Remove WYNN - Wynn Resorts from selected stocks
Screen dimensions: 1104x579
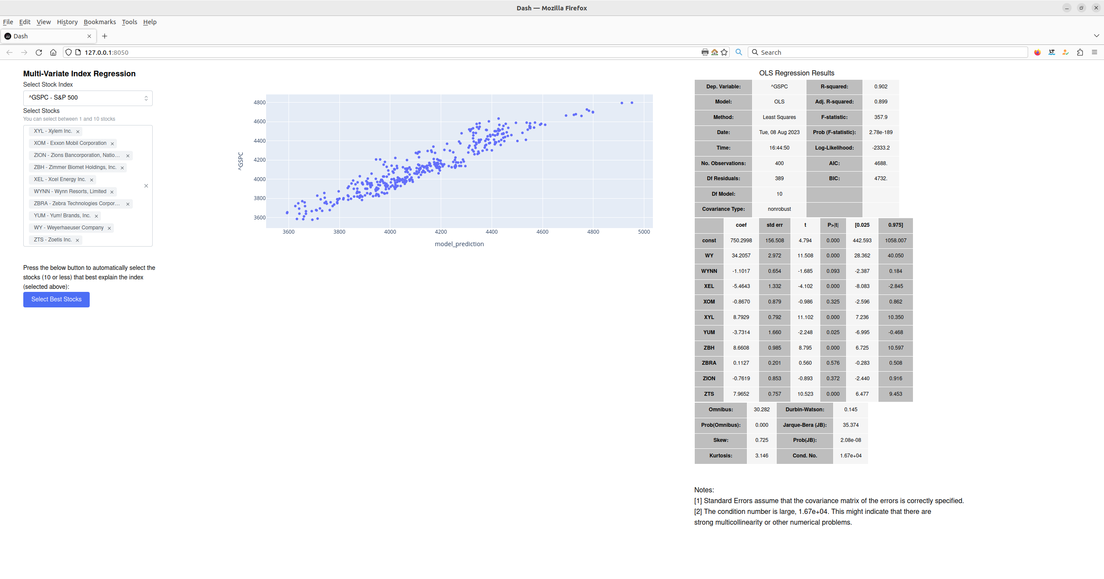click(113, 191)
